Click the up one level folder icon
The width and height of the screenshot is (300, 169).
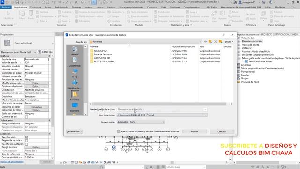[210, 42]
